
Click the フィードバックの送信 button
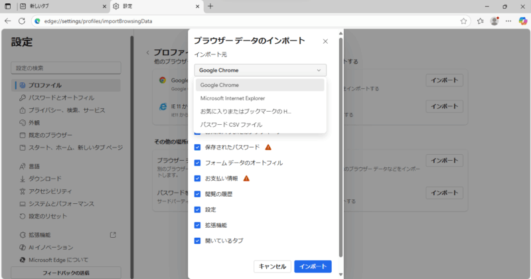point(66,273)
